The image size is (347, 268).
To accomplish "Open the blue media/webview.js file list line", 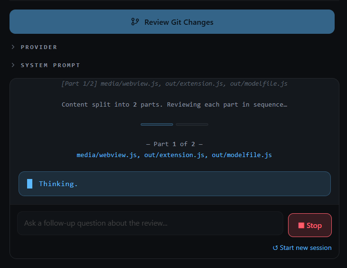I will pos(174,155).
